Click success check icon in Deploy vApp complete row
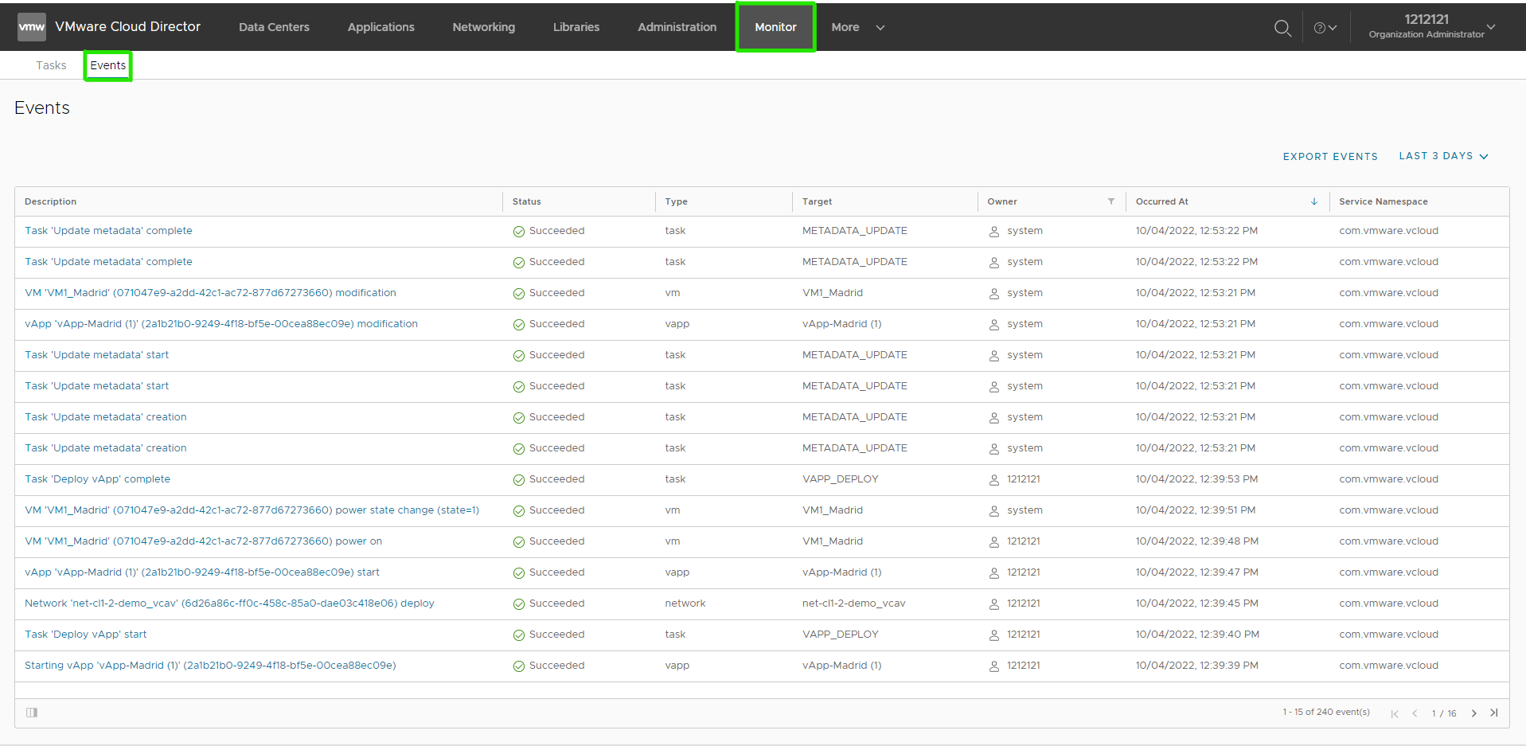The height and width of the screenshot is (746, 1526). pos(519,480)
